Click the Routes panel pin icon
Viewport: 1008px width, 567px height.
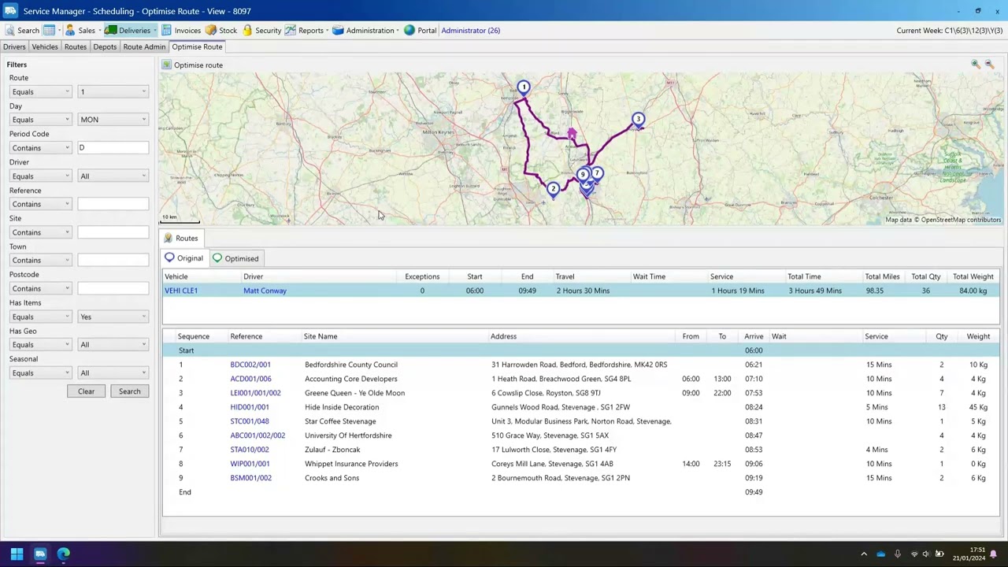(x=168, y=238)
